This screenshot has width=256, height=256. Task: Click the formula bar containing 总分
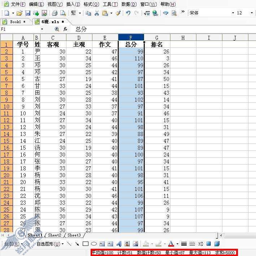point(162,29)
